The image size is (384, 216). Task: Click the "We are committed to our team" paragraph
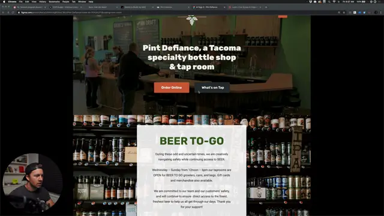(x=192, y=199)
